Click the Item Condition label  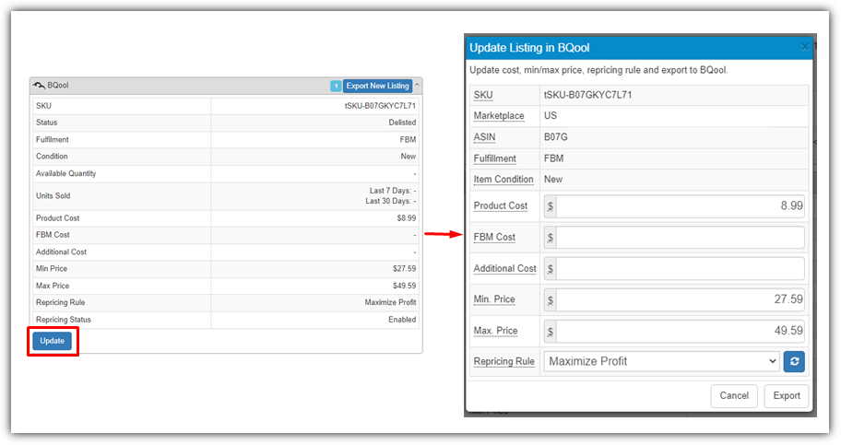(503, 179)
